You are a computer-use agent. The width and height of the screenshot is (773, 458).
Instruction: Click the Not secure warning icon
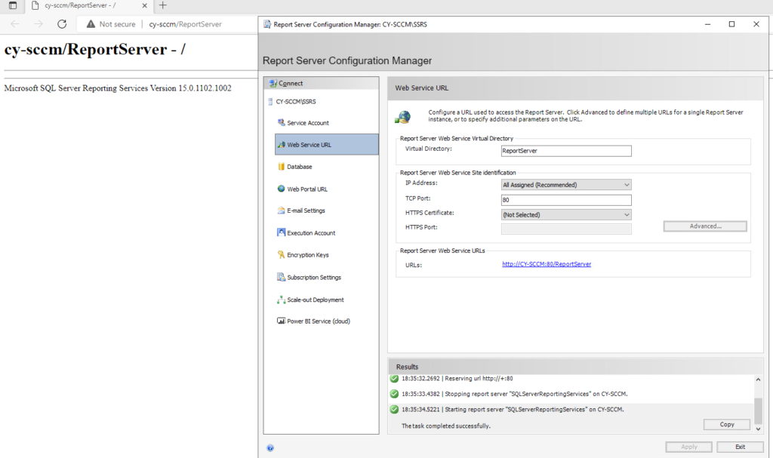pyautogui.click(x=91, y=23)
